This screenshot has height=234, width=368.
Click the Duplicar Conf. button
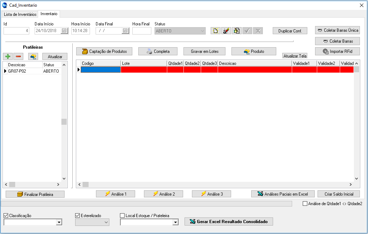290,31
